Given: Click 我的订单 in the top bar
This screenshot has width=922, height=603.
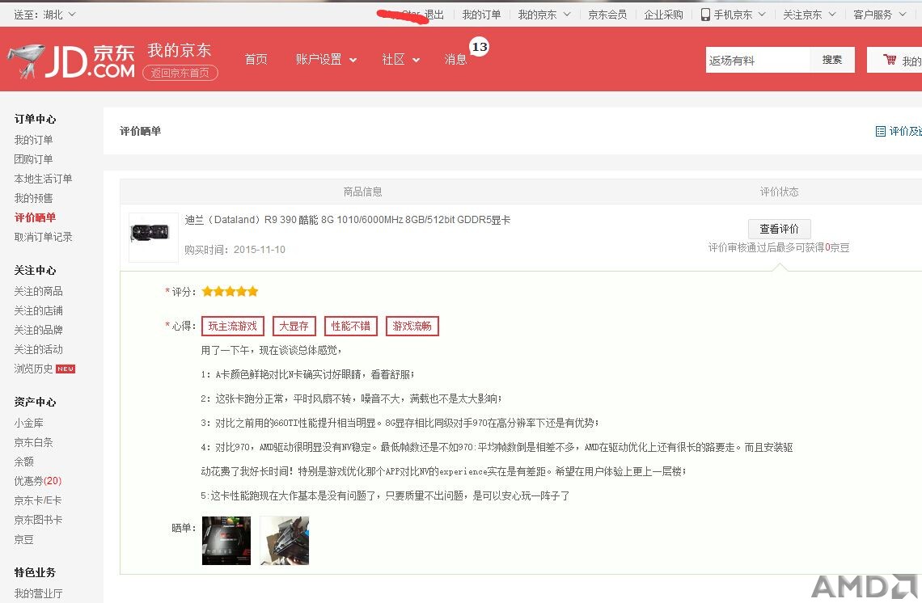Looking at the screenshot, I should [481, 14].
